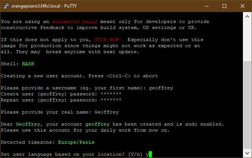Minimize the PuTTY window
Screen dimensions: 252x158
coord(207,6)
